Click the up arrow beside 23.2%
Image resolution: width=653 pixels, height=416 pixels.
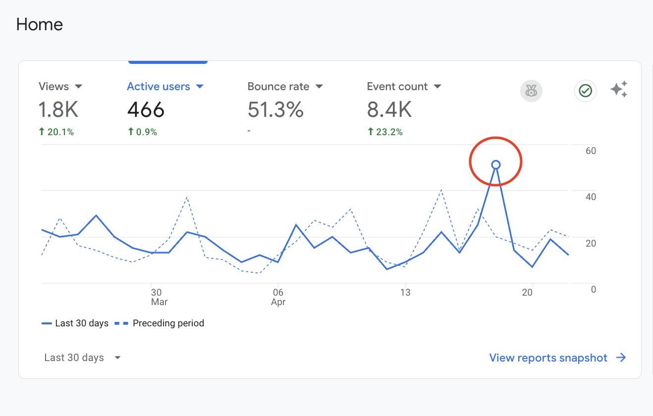[x=370, y=132]
